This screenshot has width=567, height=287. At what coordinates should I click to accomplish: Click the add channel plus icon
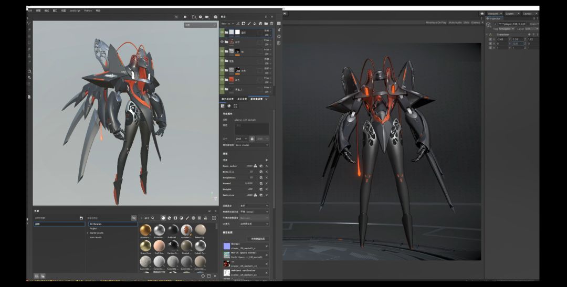[266, 160]
